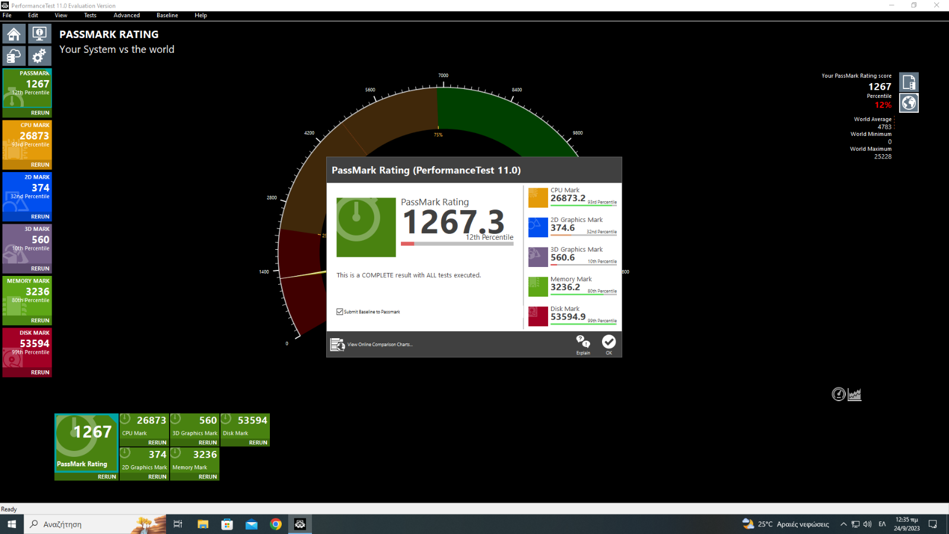Click RERUN under the PASSMARK sidebar tile
Viewport: 949px width, 534px height.
(x=40, y=113)
